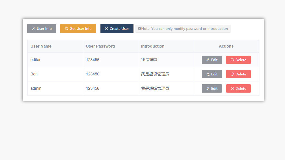This screenshot has width=285, height=160.
Task: Delete the editor user
Action: pos(238,60)
